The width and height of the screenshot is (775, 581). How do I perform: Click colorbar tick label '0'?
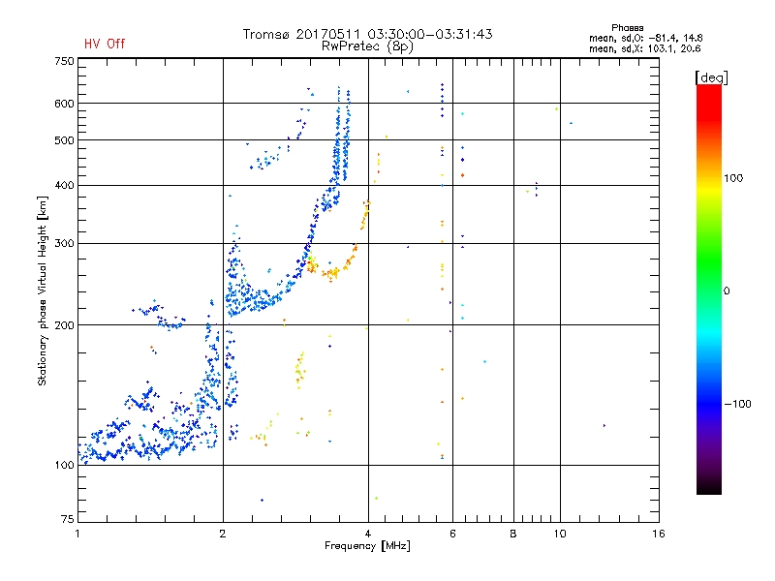727,291
